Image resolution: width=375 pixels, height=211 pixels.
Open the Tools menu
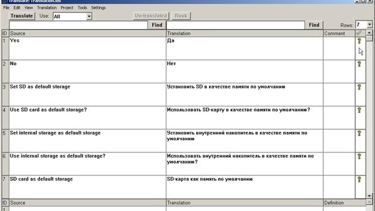tap(82, 8)
